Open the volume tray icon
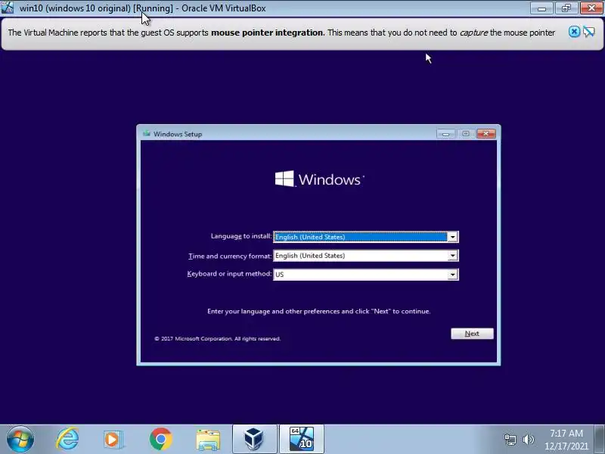Viewport: 605px width, 454px height. tap(528, 440)
